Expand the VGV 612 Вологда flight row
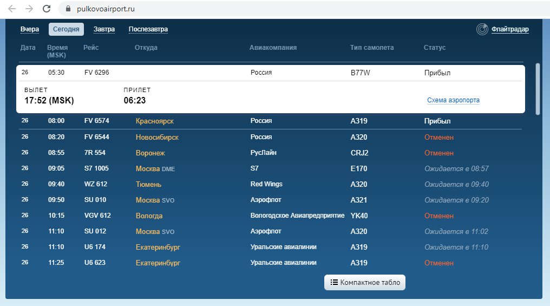Viewport: 550px width, 306px height. (271, 216)
